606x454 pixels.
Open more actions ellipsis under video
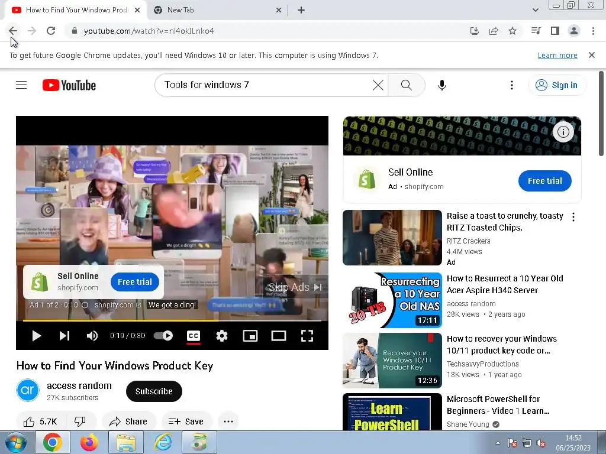228,421
